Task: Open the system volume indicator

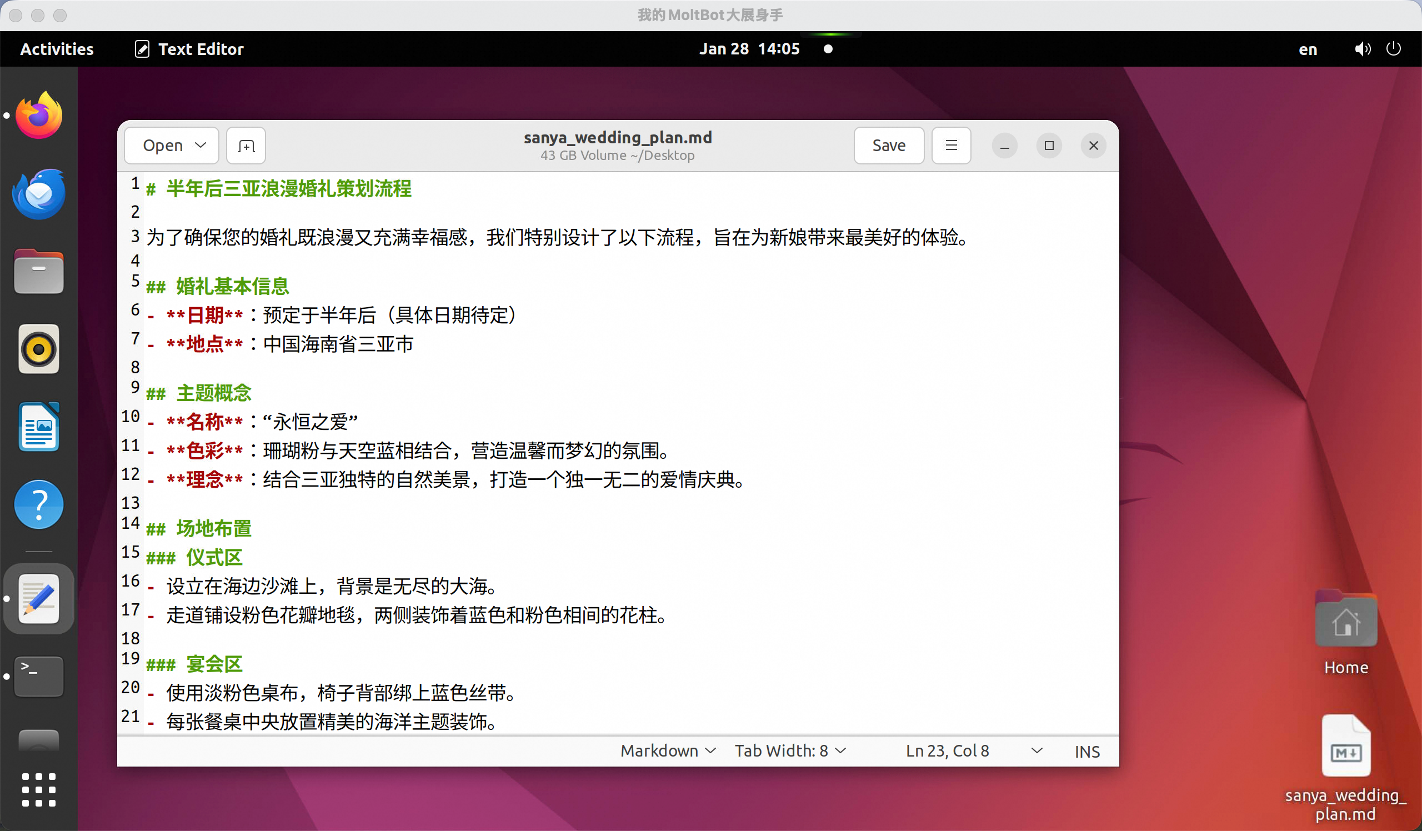Action: point(1362,49)
